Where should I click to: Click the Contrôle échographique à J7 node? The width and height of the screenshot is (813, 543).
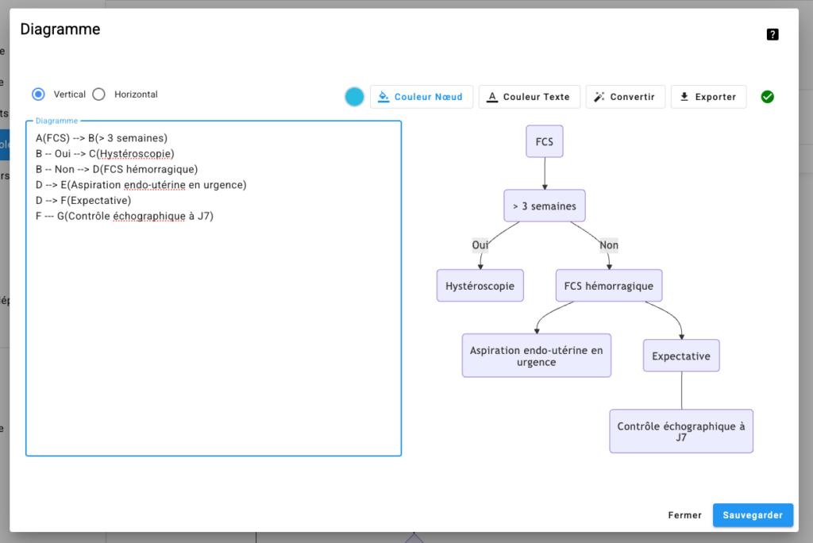coord(681,431)
